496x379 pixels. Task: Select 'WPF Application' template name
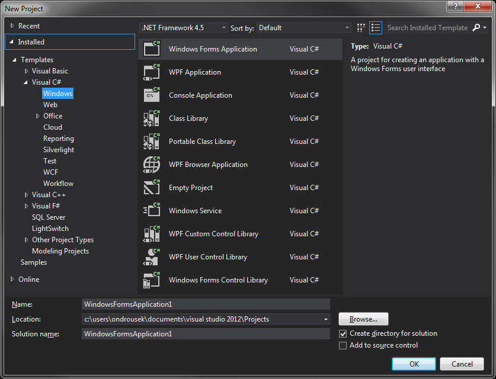click(x=195, y=72)
